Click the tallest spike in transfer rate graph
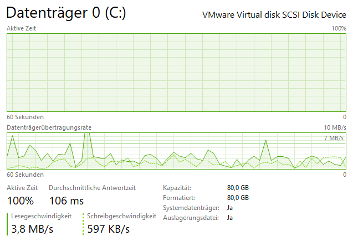The image size is (353, 246). (87, 135)
